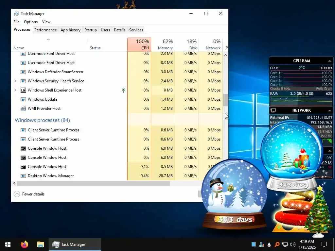The width and height of the screenshot is (335, 251).
Task: Open the View menu
Action: (x=46, y=22)
